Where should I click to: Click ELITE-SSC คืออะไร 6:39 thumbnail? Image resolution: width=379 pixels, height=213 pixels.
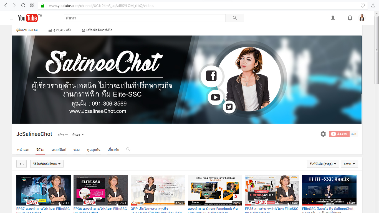click(x=329, y=190)
